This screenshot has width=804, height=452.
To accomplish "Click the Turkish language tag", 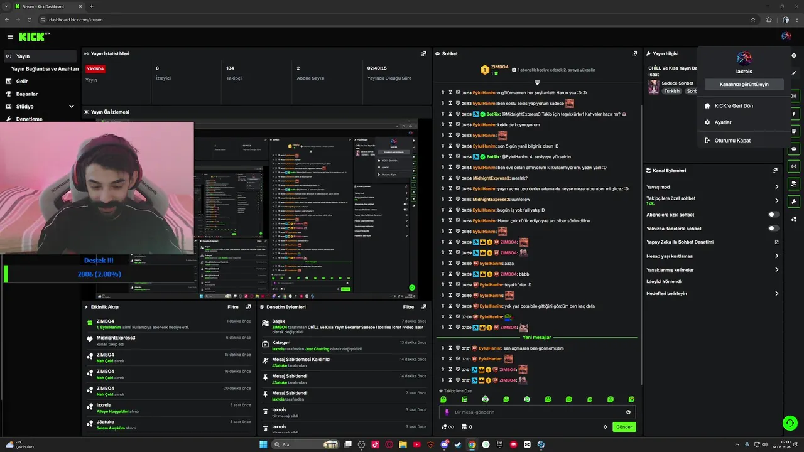I will [x=672, y=91].
